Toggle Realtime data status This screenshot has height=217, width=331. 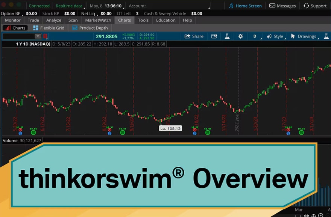coord(69,6)
